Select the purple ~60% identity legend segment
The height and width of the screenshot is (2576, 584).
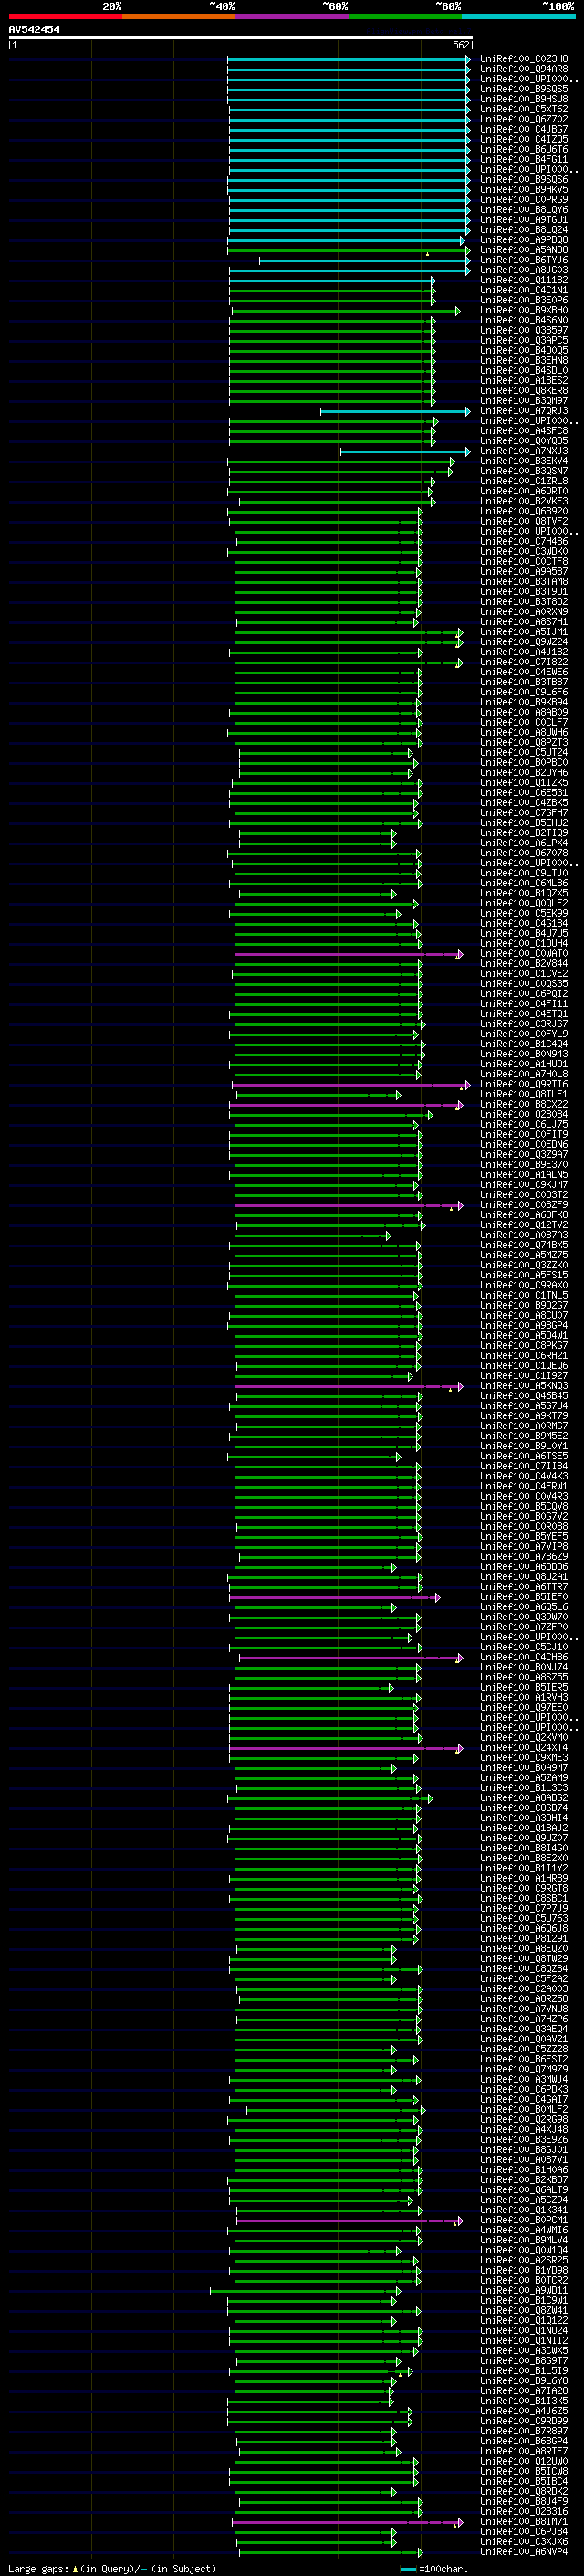(x=291, y=16)
